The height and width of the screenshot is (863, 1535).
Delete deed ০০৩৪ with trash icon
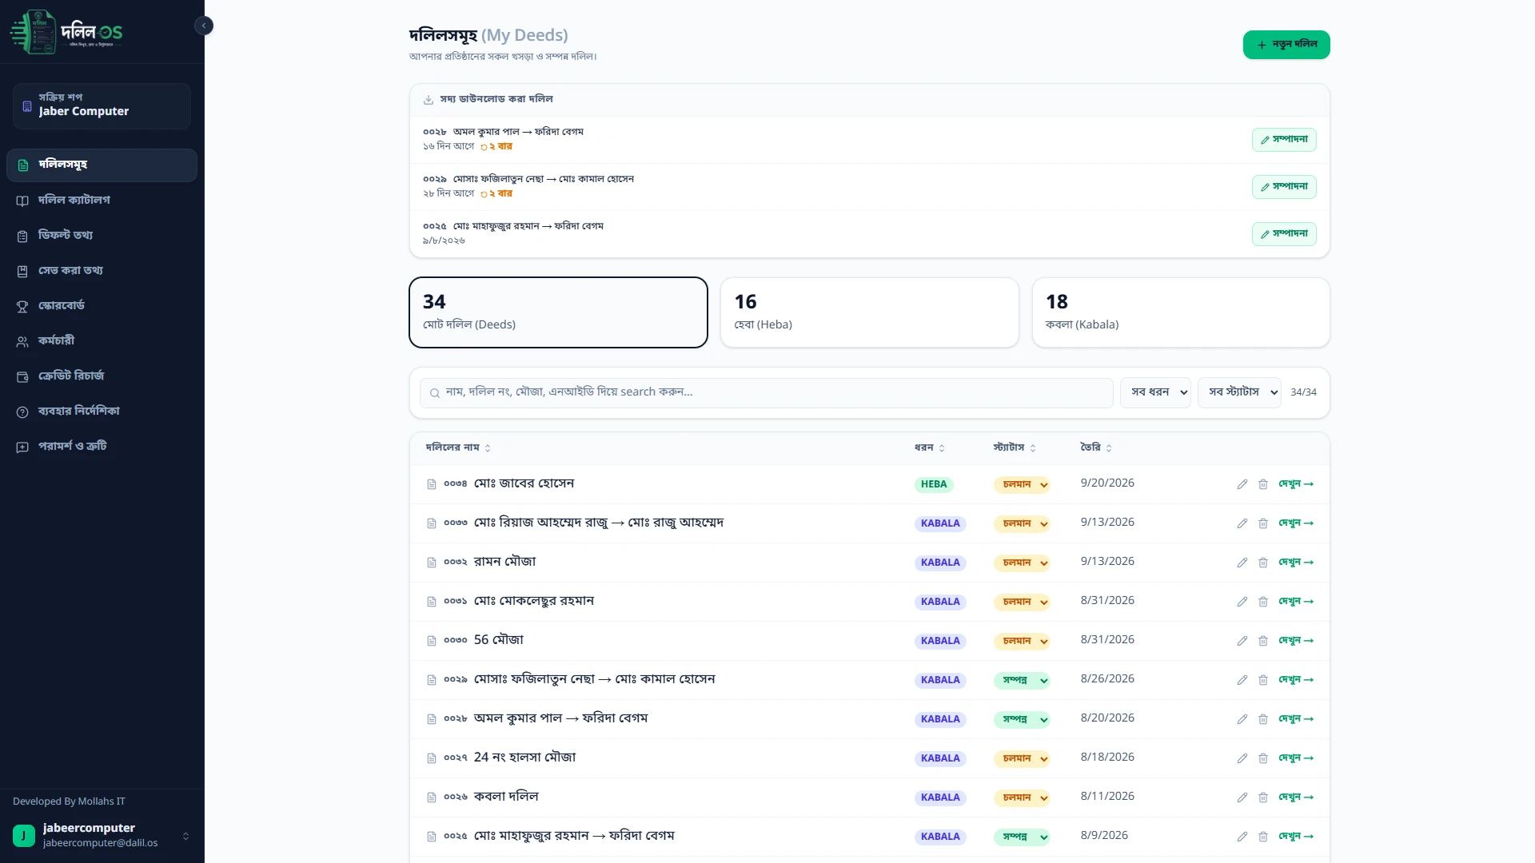coord(1263,484)
